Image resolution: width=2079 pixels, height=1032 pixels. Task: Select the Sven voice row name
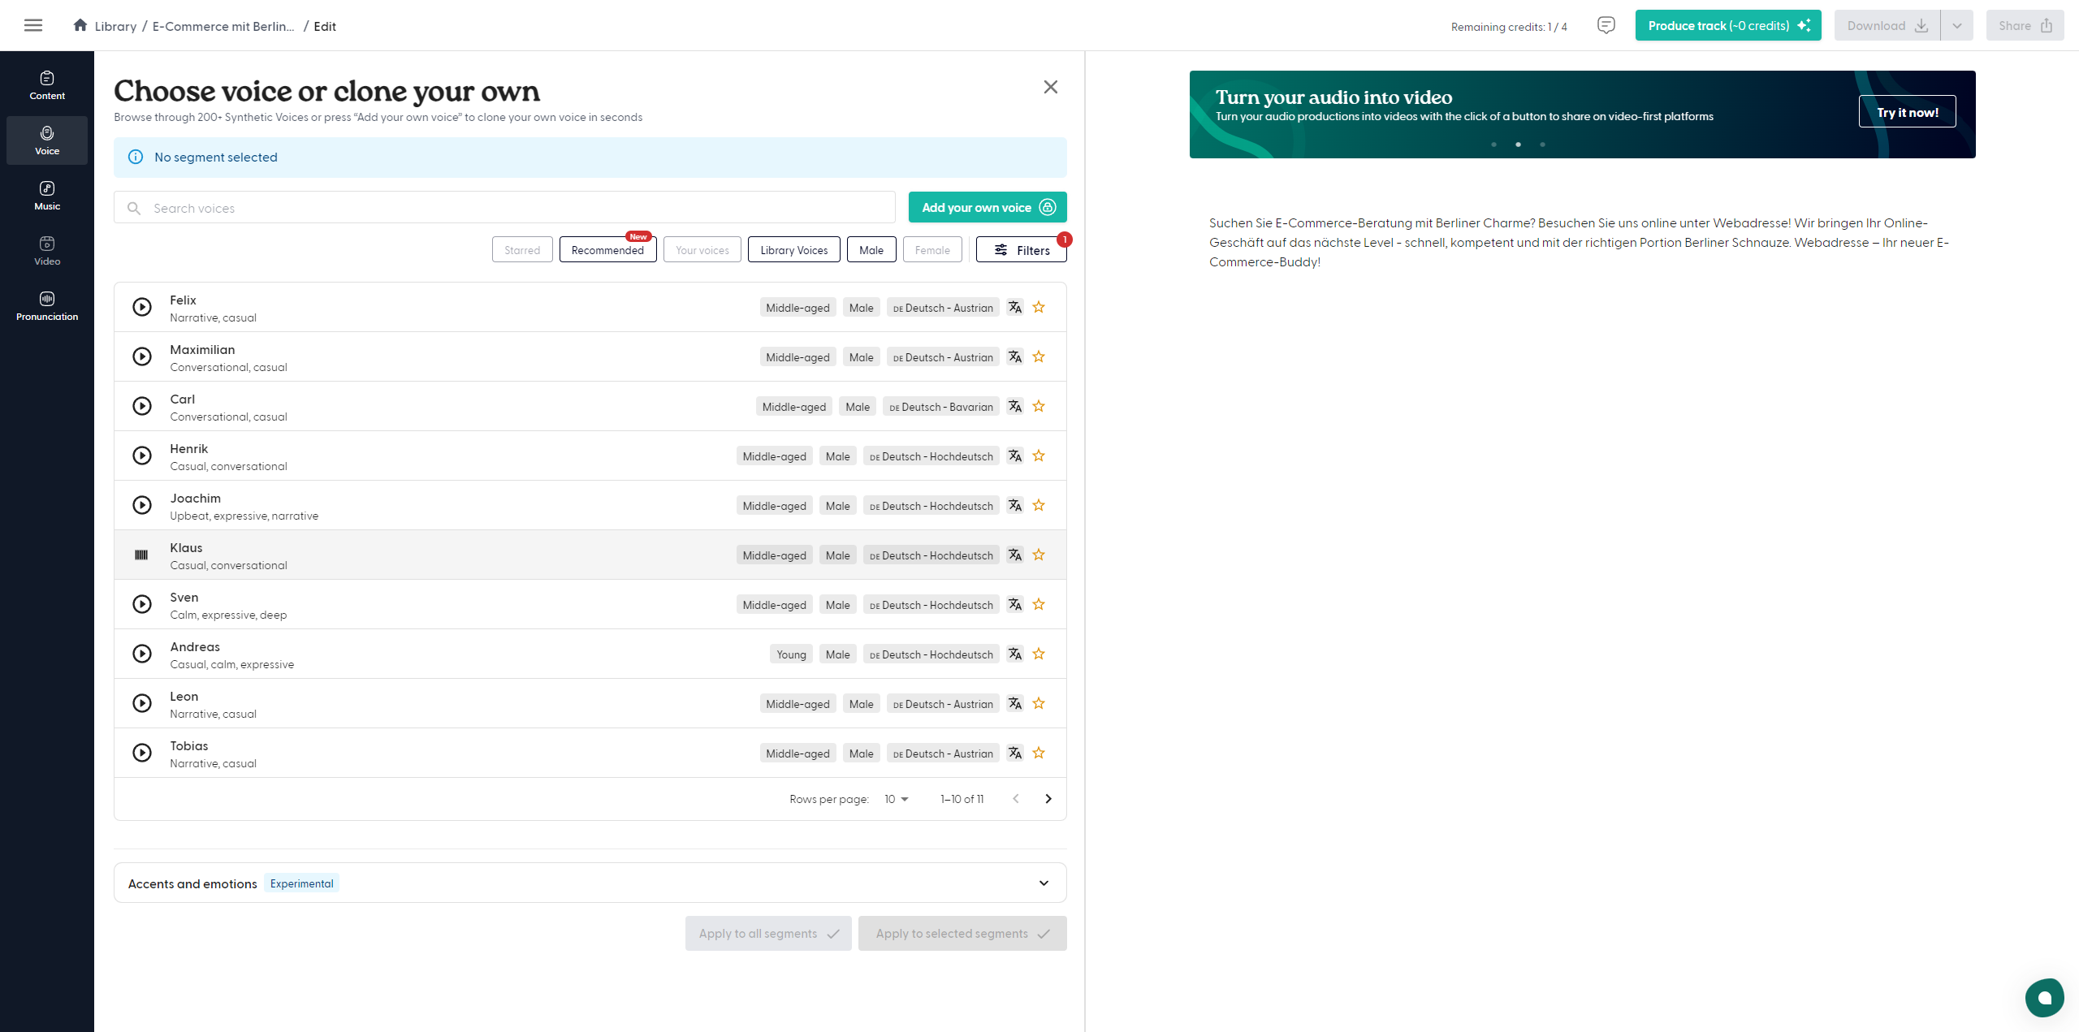(184, 597)
